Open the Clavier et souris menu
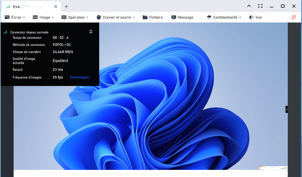The height and width of the screenshot is (177, 302). 115,17
